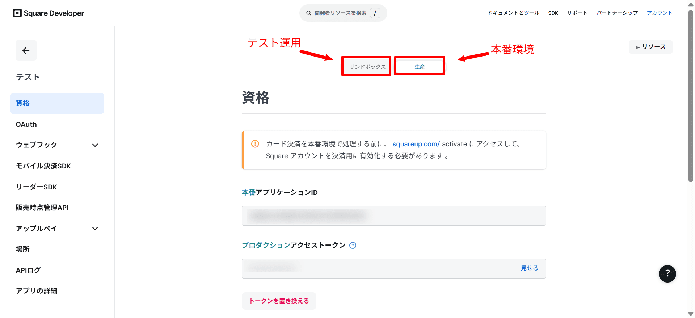695x318 pixels.
Task: Click 見せる to reveal the access token
Action: click(530, 268)
